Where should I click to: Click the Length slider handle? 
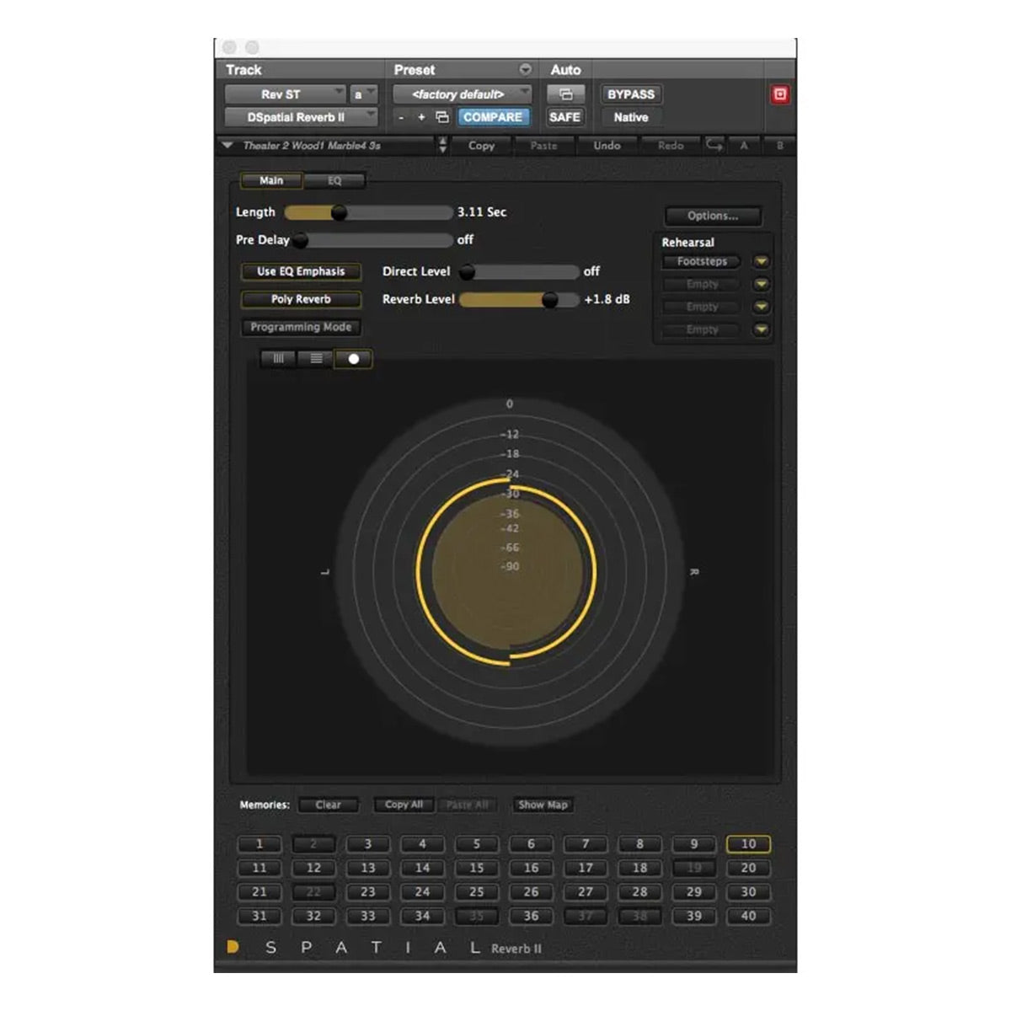(x=339, y=213)
